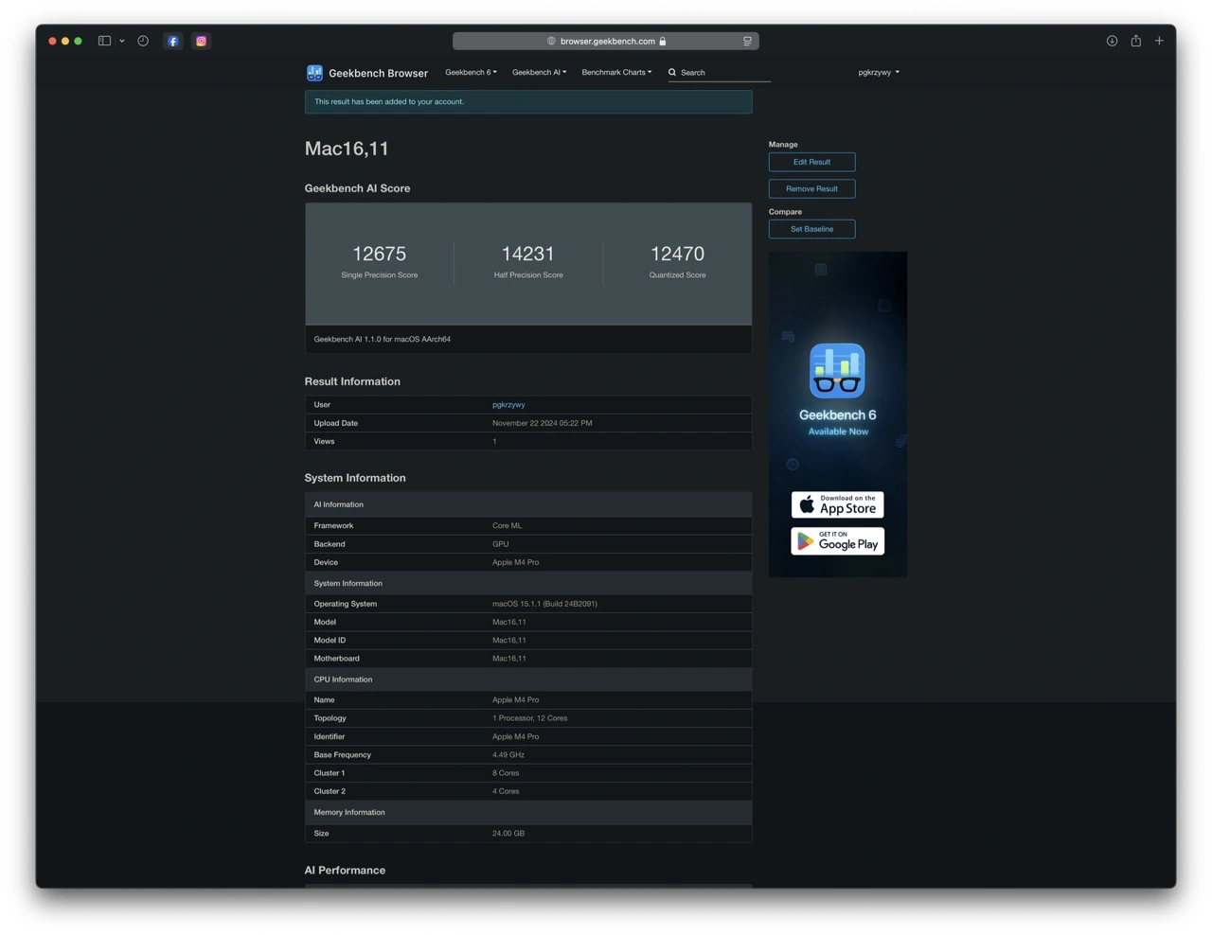The image size is (1212, 935).
Task: Expand the Geekbench AI menu
Action: [539, 72]
